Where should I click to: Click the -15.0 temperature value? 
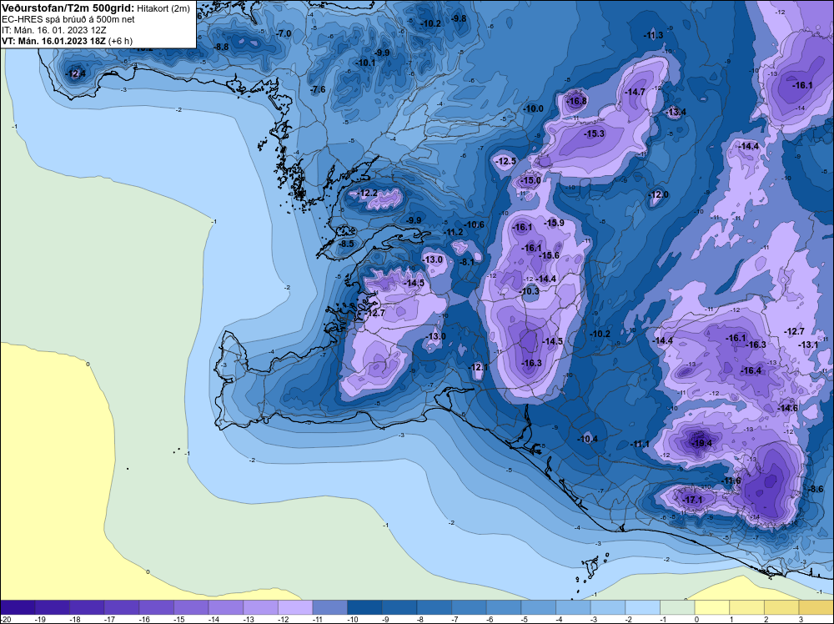click(530, 181)
